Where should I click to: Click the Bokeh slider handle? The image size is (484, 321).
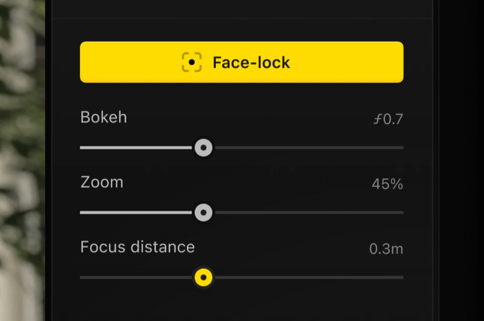click(x=203, y=148)
